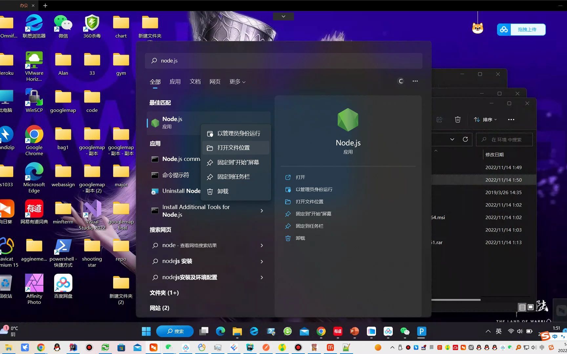Click delete trash icon in Explorer toolbar
The height and width of the screenshot is (354, 567).
pos(458,120)
